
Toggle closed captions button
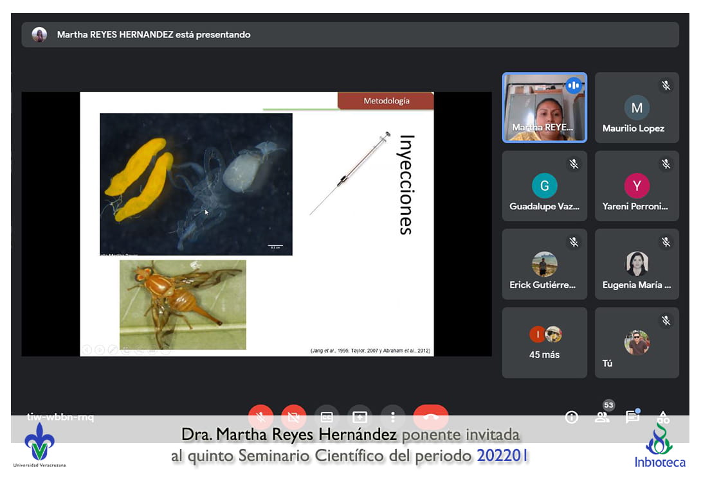(x=327, y=417)
